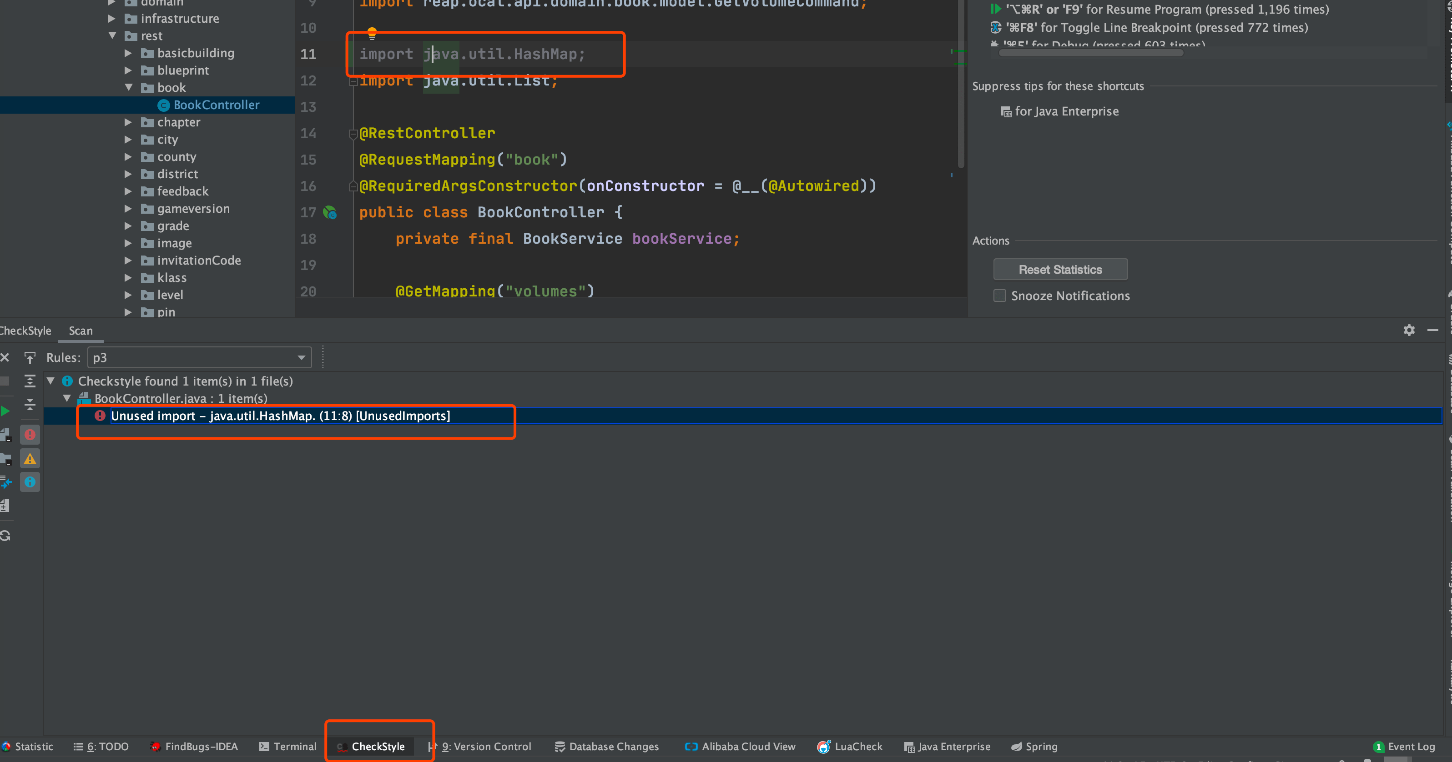The image size is (1452, 762).
Task: Select the gameversion folder
Action: click(x=193, y=209)
